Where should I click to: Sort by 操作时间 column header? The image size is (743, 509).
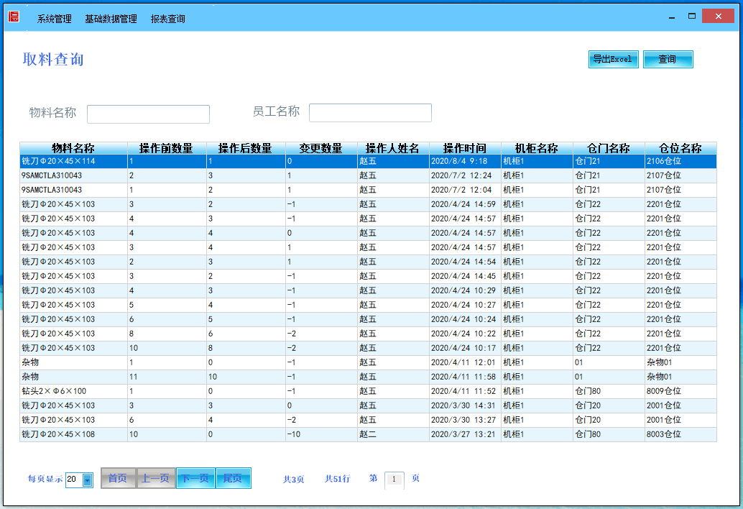465,148
